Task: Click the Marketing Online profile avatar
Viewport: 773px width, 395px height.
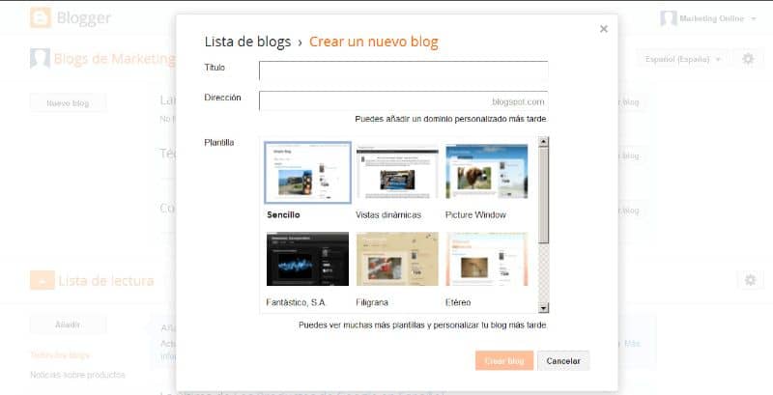Action: tap(669, 18)
